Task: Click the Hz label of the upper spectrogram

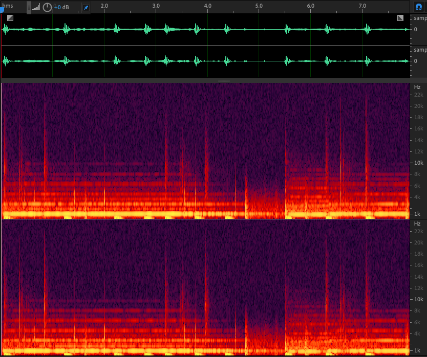Action: [x=417, y=87]
